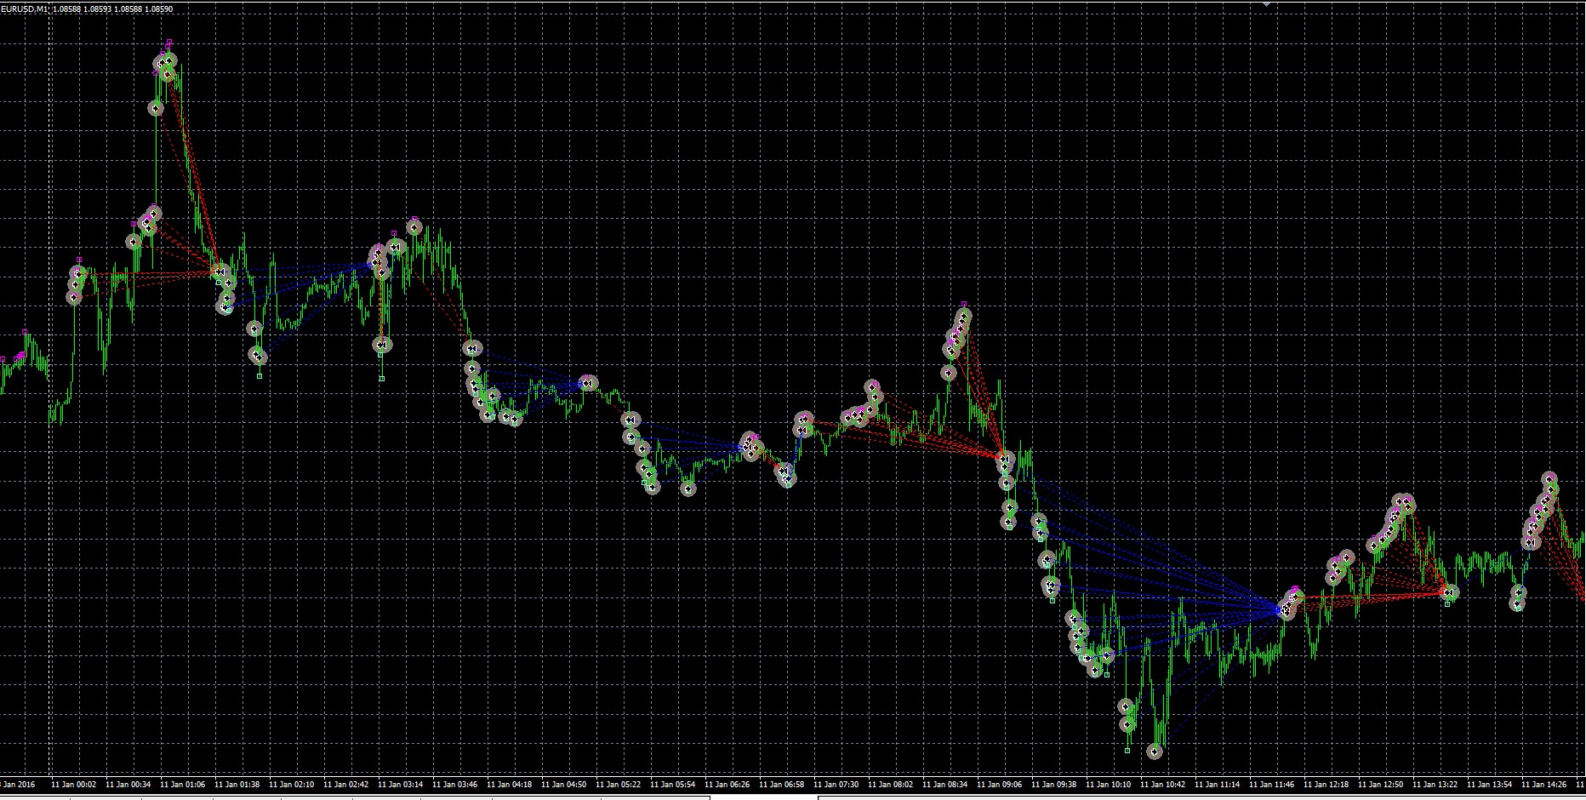Click the '11 Jan 08:34' time axis label
The image size is (1586, 800).
pyautogui.click(x=945, y=785)
